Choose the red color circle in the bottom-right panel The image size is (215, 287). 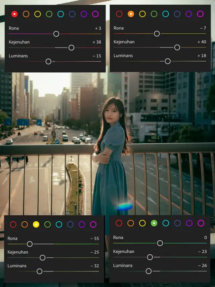119,223
